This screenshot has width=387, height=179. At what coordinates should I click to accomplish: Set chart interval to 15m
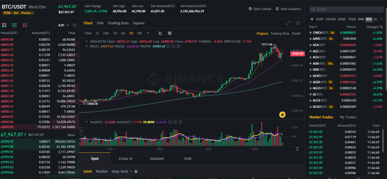[x=106, y=33]
